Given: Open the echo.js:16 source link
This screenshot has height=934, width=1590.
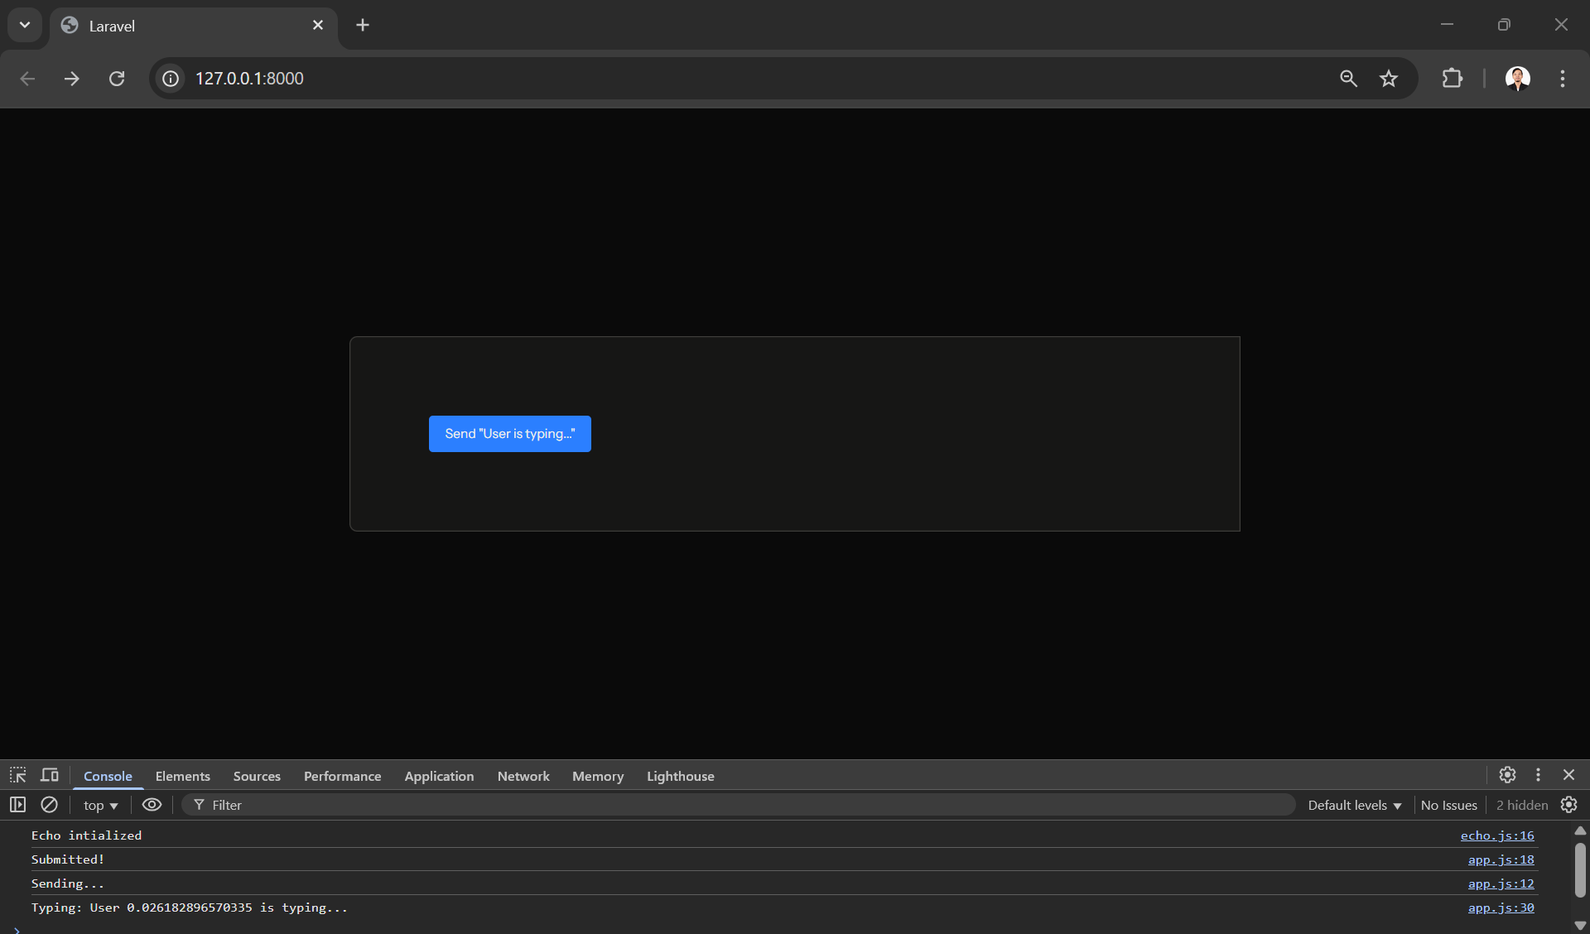Looking at the screenshot, I should point(1496,836).
